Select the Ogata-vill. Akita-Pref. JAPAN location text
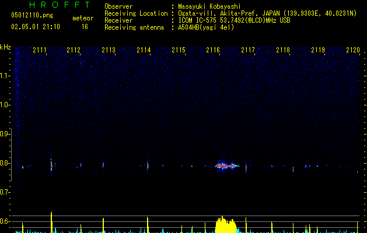 (267, 13)
